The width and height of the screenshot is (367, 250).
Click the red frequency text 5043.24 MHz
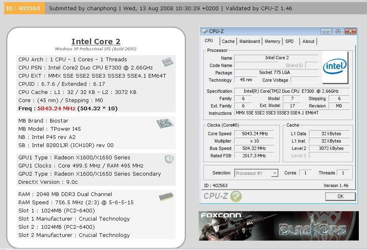pyautogui.click(x=56, y=109)
